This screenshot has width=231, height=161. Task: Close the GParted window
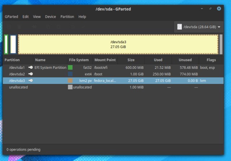coord(219,9)
